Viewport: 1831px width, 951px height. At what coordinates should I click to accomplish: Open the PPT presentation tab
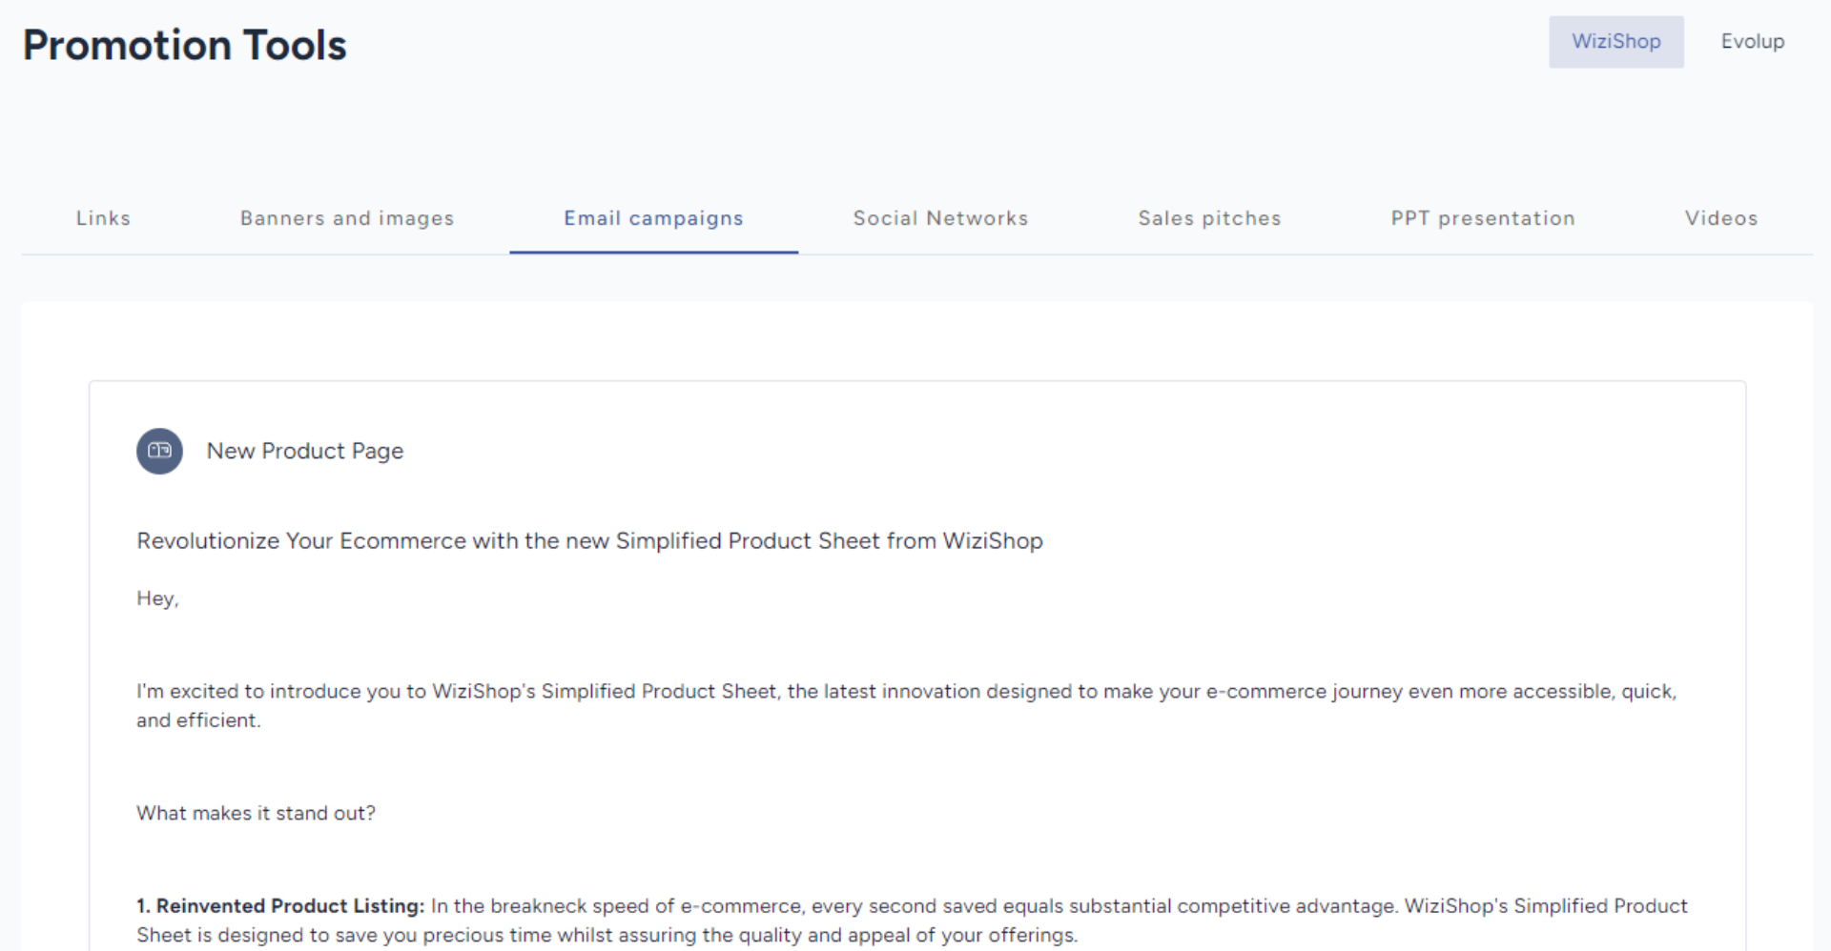1482,218
